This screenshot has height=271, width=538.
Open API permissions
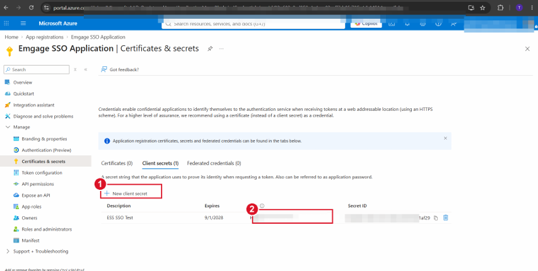38,184
